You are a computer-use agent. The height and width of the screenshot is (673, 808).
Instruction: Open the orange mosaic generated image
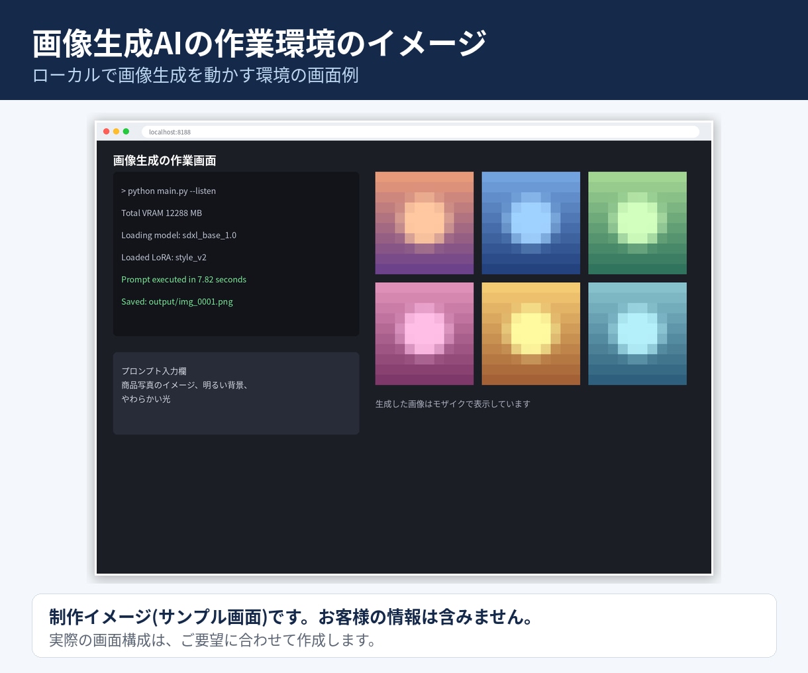click(x=425, y=223)
